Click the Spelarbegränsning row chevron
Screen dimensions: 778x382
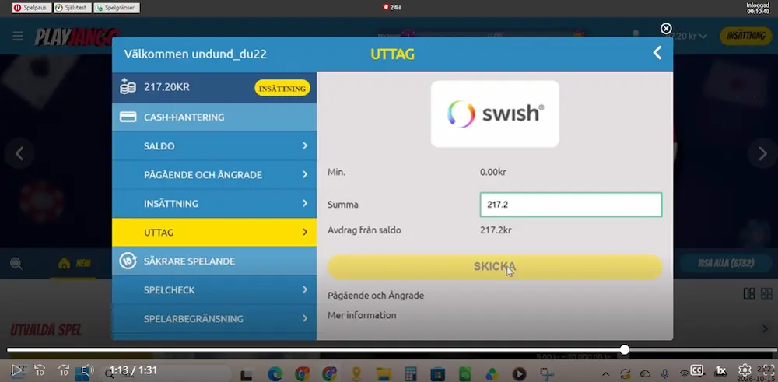(x=305, y=318)
